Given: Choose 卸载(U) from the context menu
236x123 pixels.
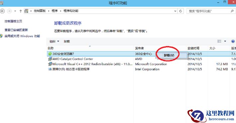Looking at the screenshot, I should (x=171, y=55).
